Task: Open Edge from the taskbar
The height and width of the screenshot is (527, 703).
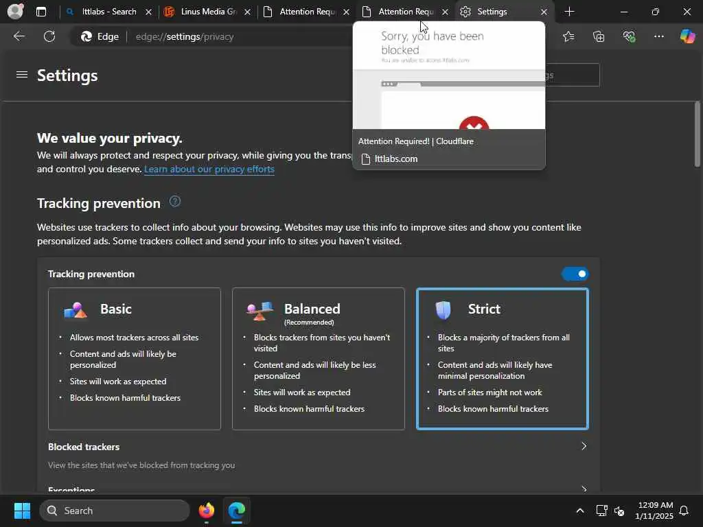Action: click(237, 511)
